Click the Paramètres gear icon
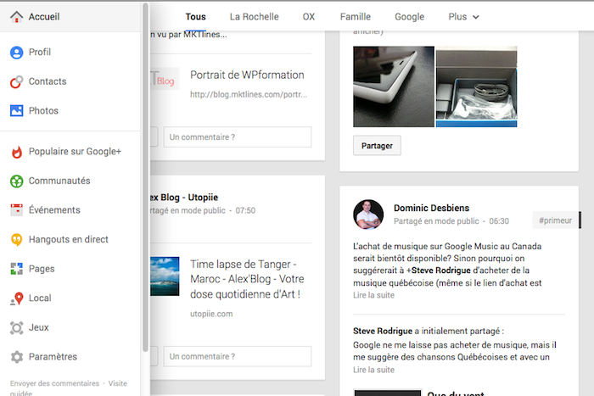The image size is (594, 396). pos(16,357)
